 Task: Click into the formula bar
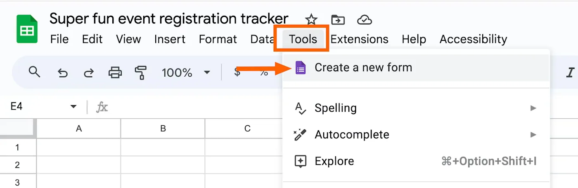[x=196, y=107]
